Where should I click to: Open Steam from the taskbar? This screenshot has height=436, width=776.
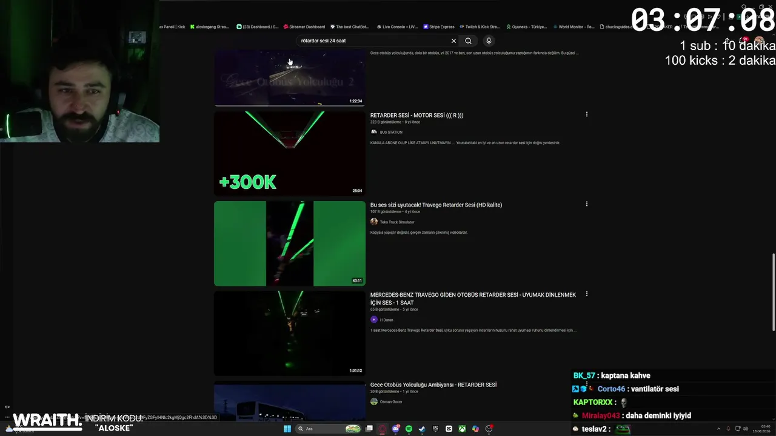coord(422,429)
